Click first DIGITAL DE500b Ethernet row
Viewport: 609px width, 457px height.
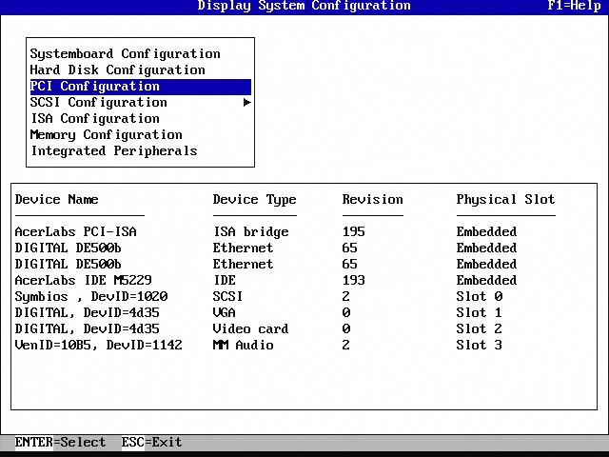coord(68,248)
